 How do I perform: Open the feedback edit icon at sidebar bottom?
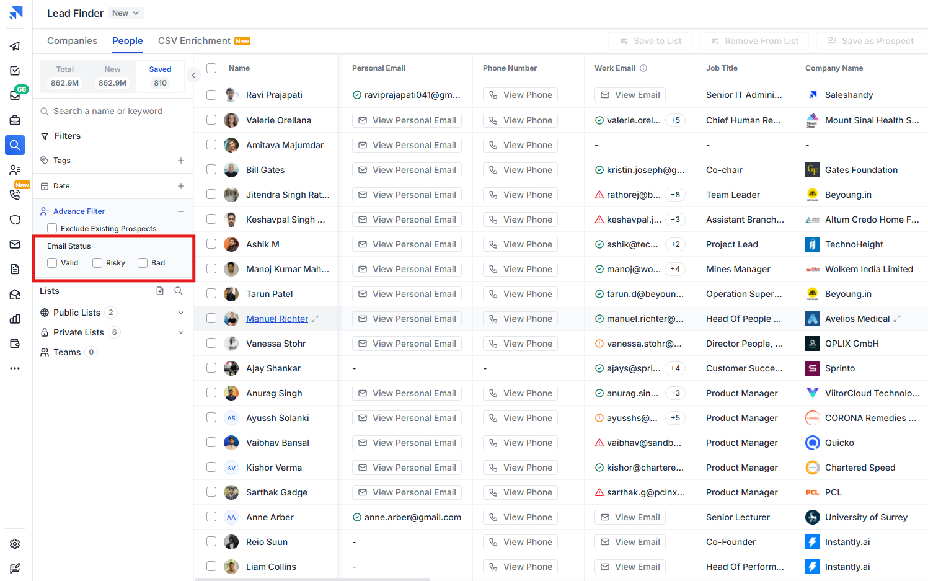15,569
